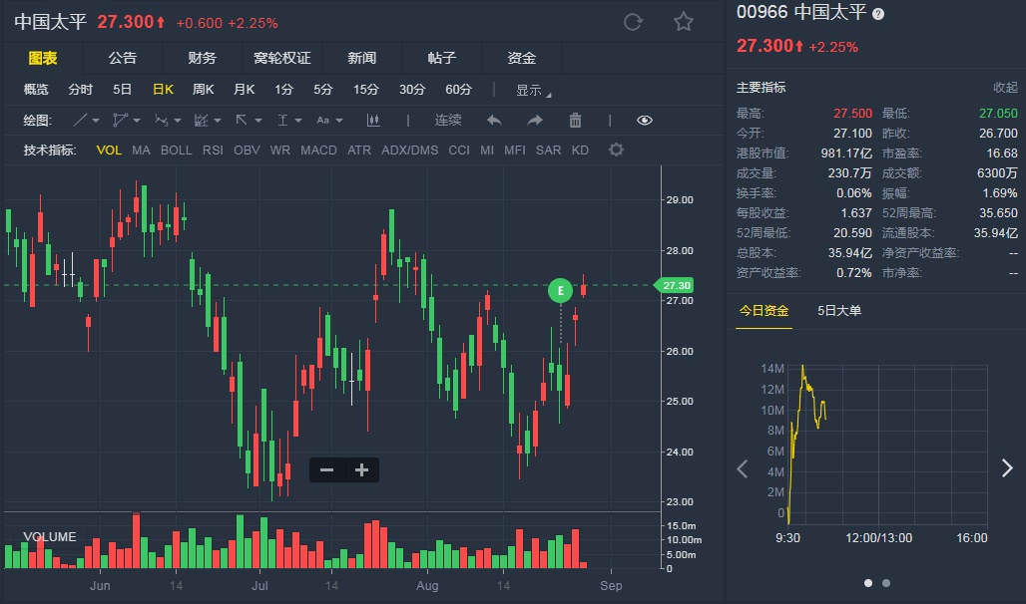
Task: Add stock to favorites with star icon
Action: [683, 22]
